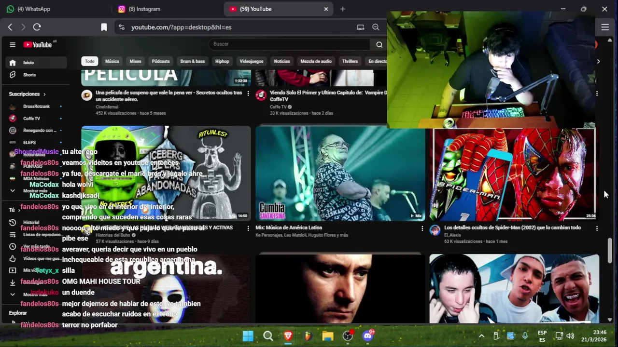Open options menu for película de suspenso video
This screenshot has height=347, width=618.
pos(248,93)
